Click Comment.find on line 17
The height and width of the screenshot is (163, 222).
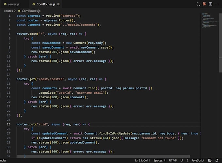pos(84,88)
